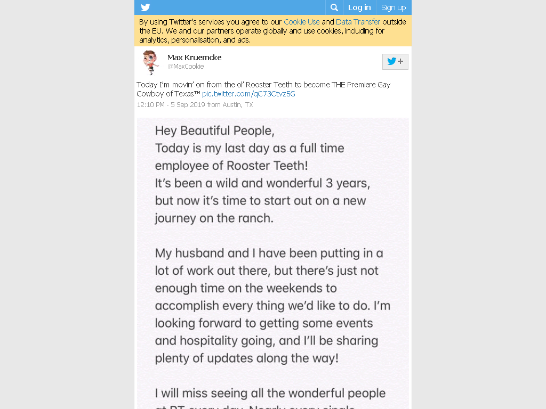This screenshot has height=409, width=546.
Task: Click the @MaxCookie handle
Action: click(186, 67)
